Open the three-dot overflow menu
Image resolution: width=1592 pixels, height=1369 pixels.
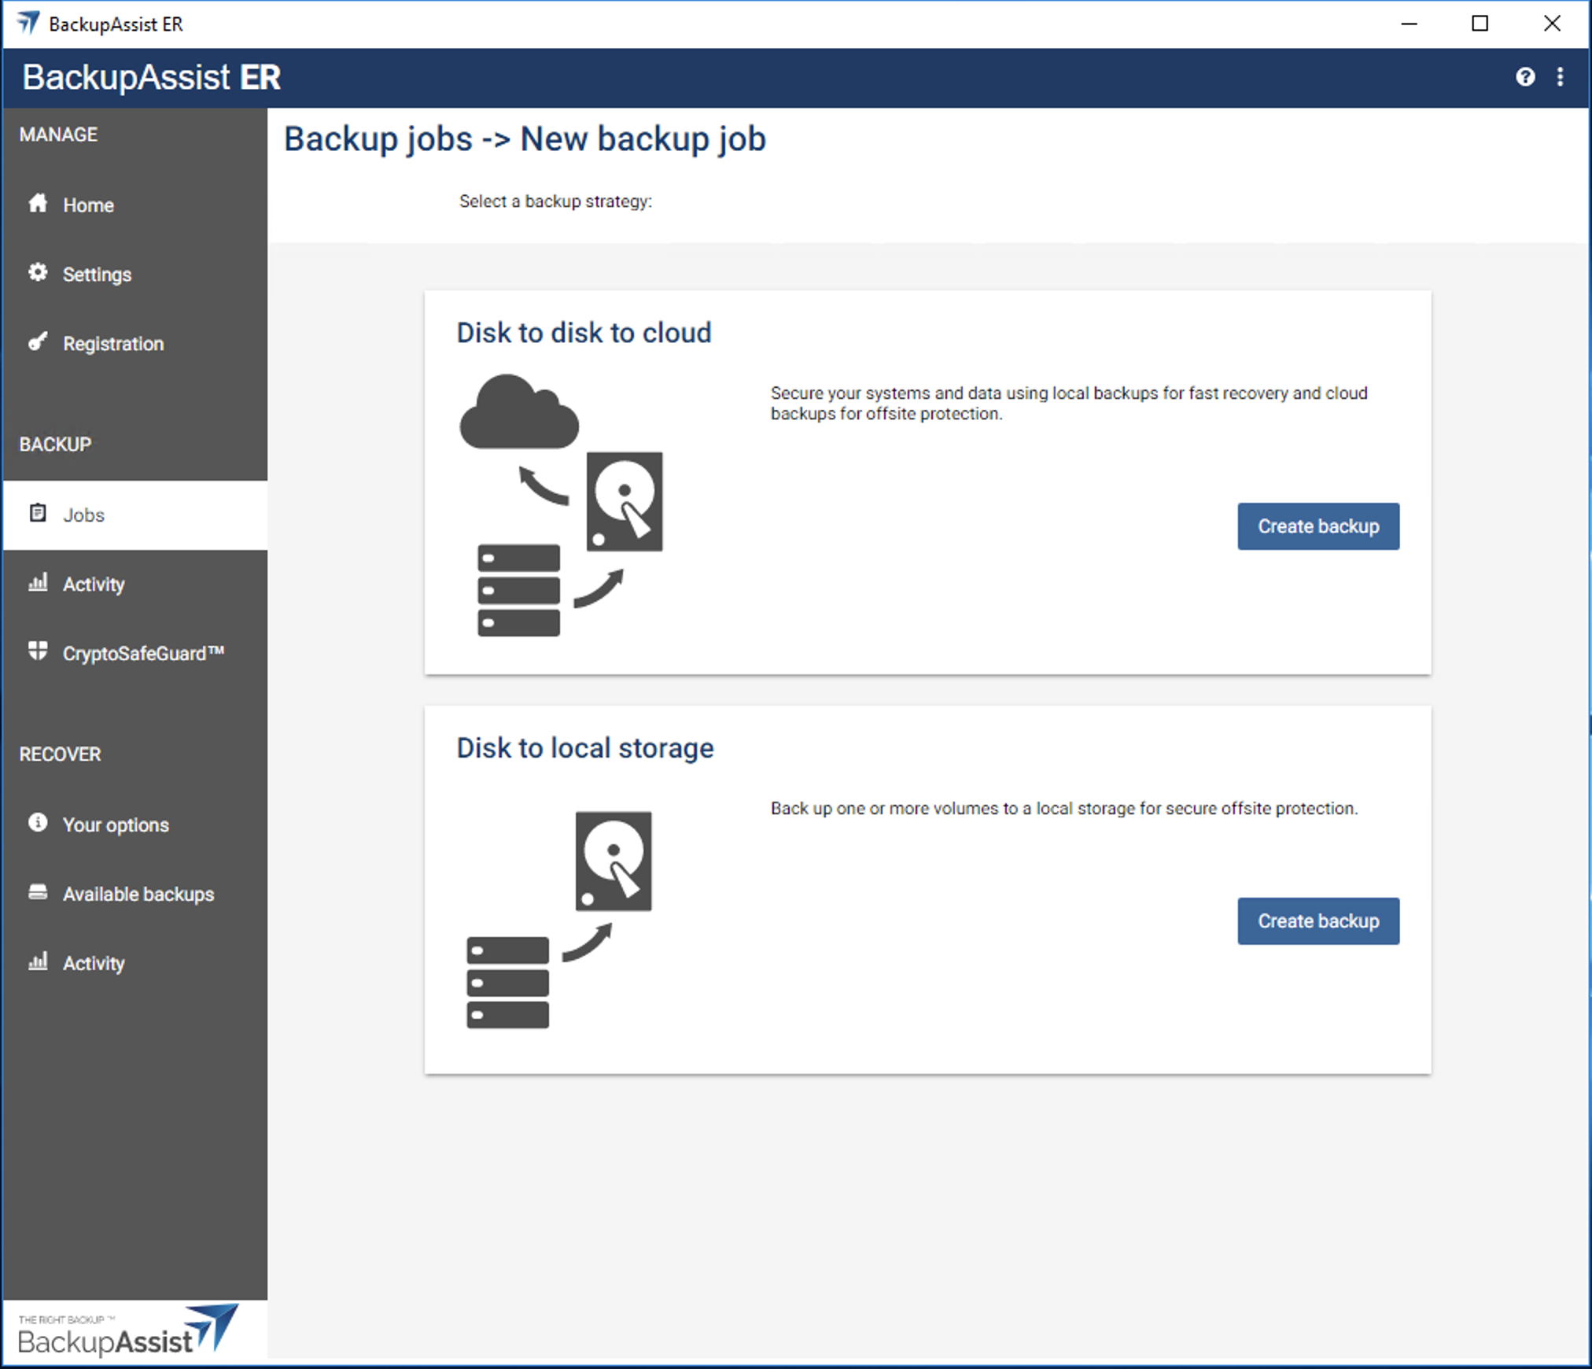[x=1561, y=77]
